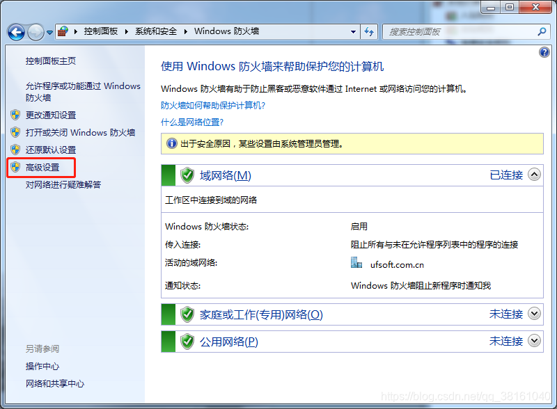Open 网络和共享中心 link
Image resolution: width=557 pixels, height=409 pixels.
(55, 383)
